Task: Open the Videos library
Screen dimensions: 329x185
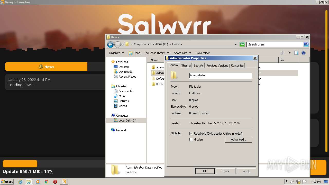Action: pos(123,106)
